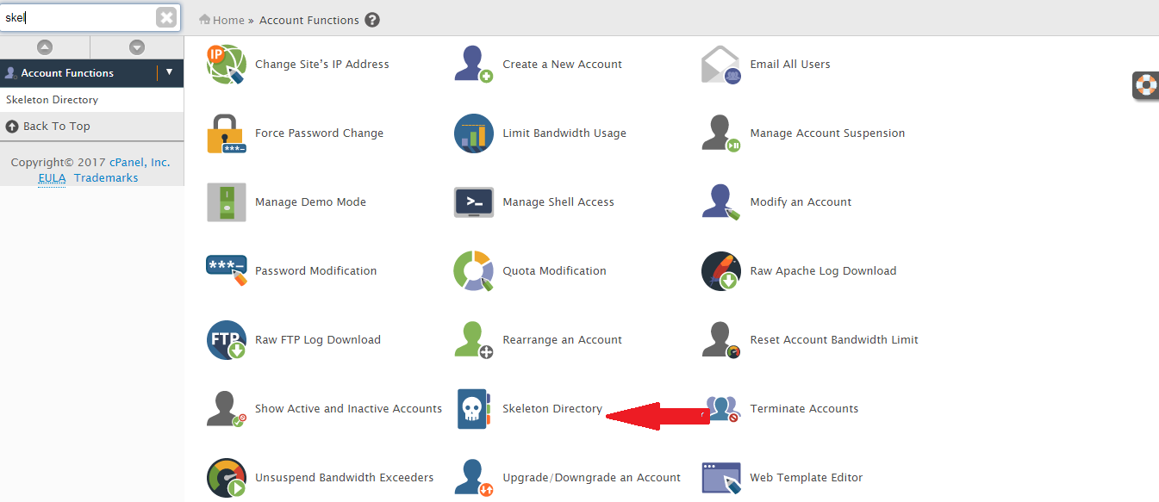Open the Quota Modification donut chart icon
Viewport: 1159px width, 502px height.
tap(474, 271)
